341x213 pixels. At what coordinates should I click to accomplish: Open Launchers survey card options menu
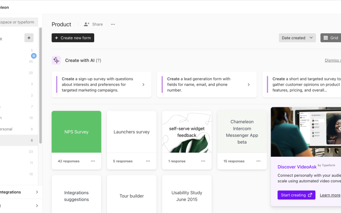pyautogui.click(x=148, y=161)
